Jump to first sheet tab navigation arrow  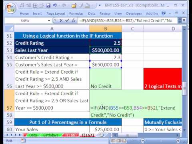[x=7, y=135]
